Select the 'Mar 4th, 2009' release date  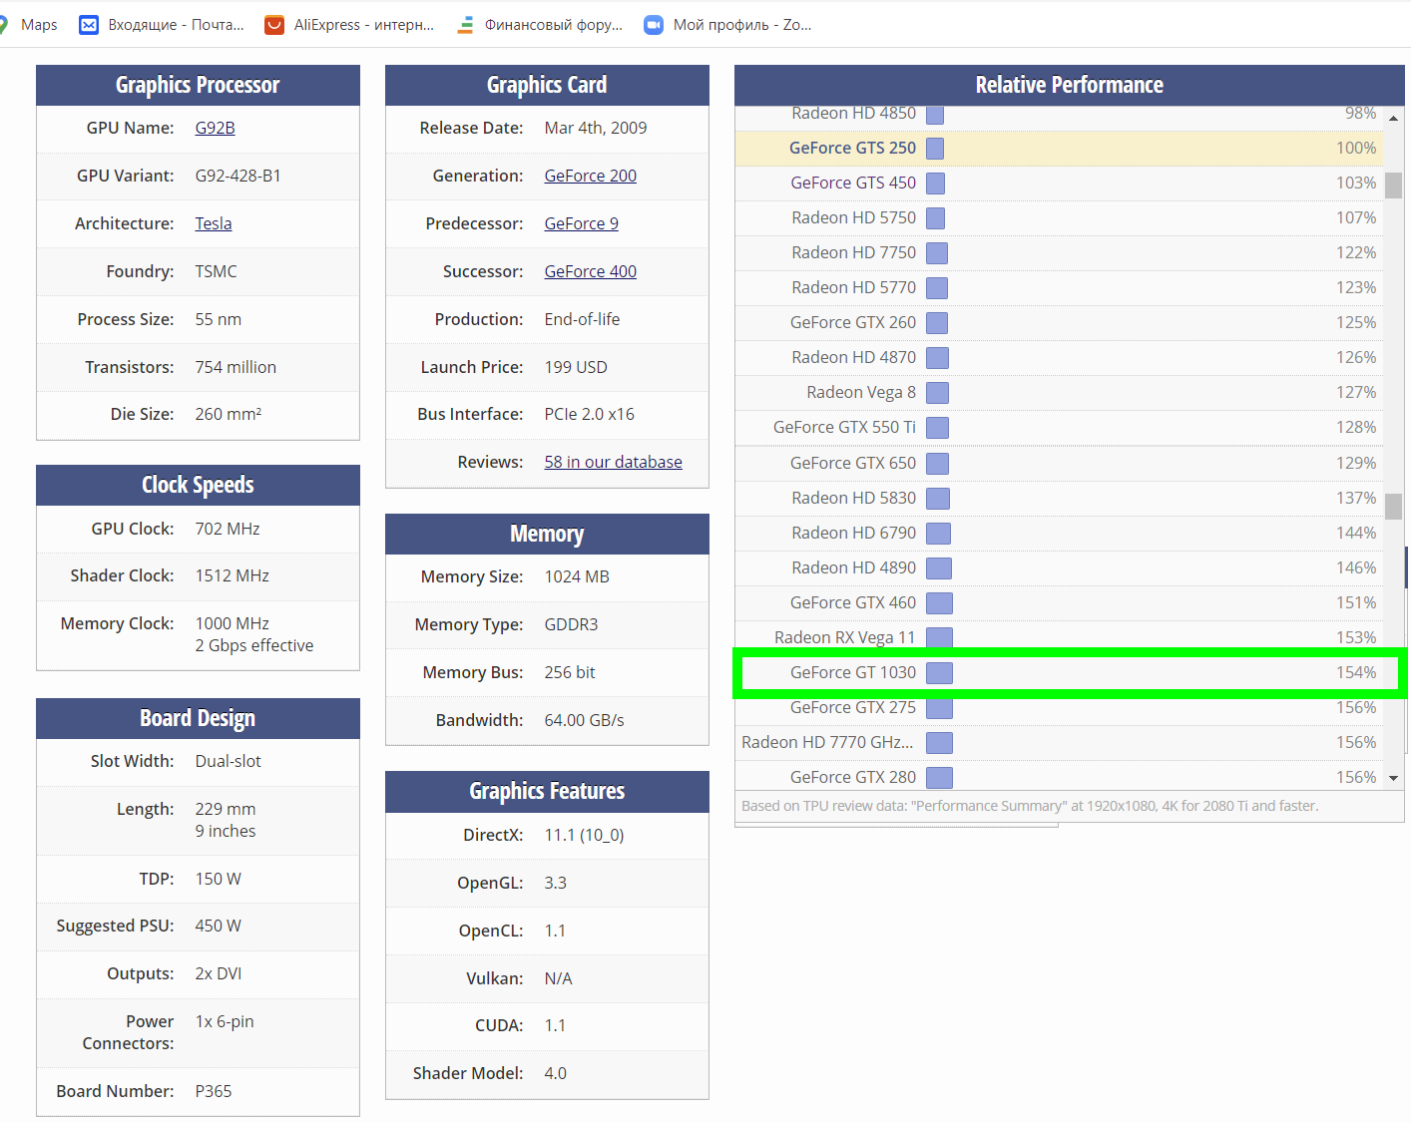pyautogui.click(x=595, y=128)
